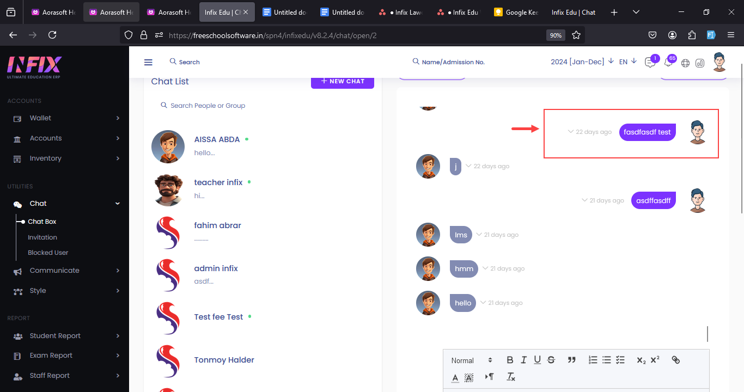Open chat messages notification icon

(650, 63)
